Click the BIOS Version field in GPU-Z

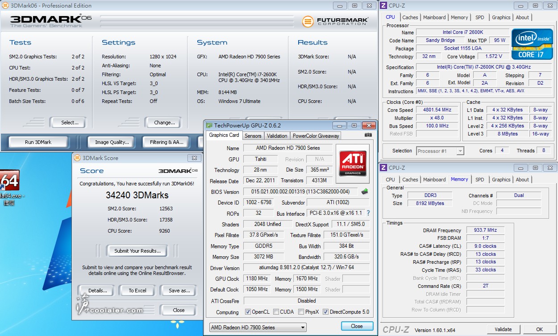(x=300, y=192)
